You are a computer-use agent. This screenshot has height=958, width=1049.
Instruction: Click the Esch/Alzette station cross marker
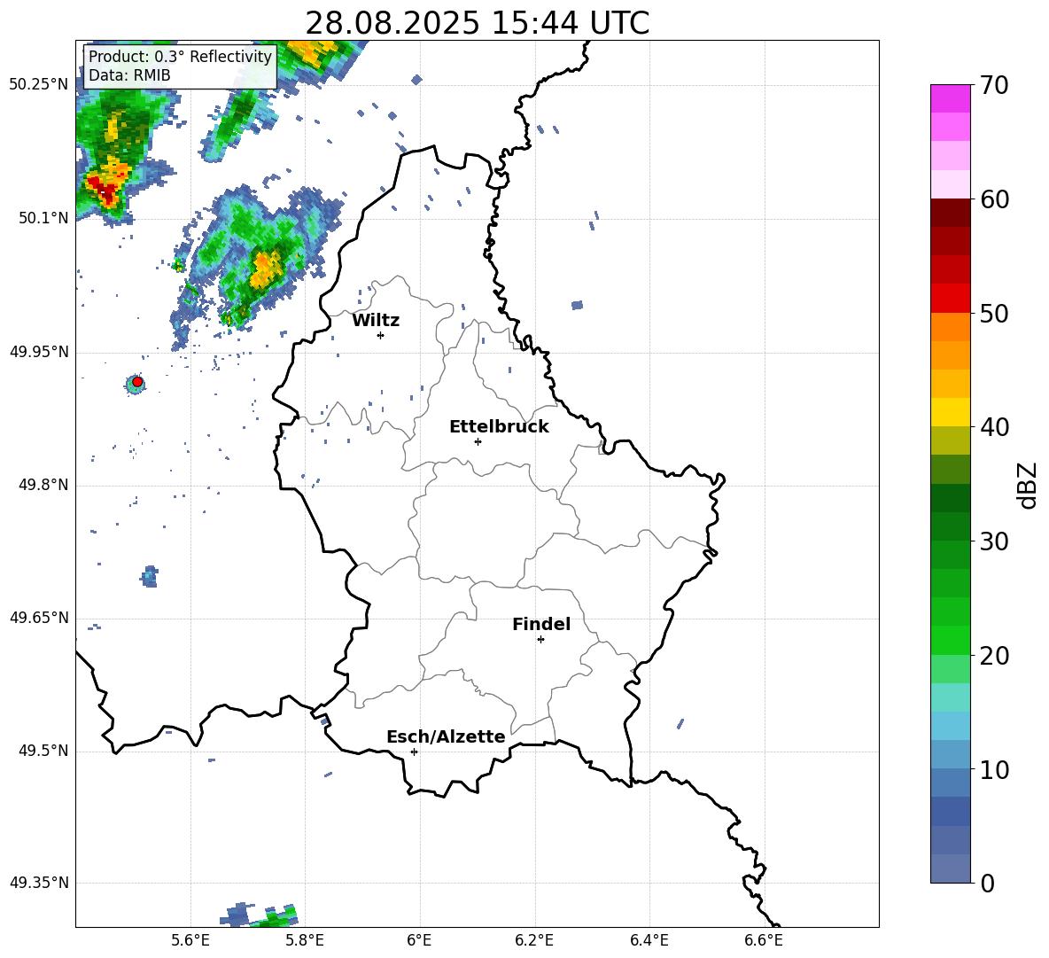(x=414, y=752)
